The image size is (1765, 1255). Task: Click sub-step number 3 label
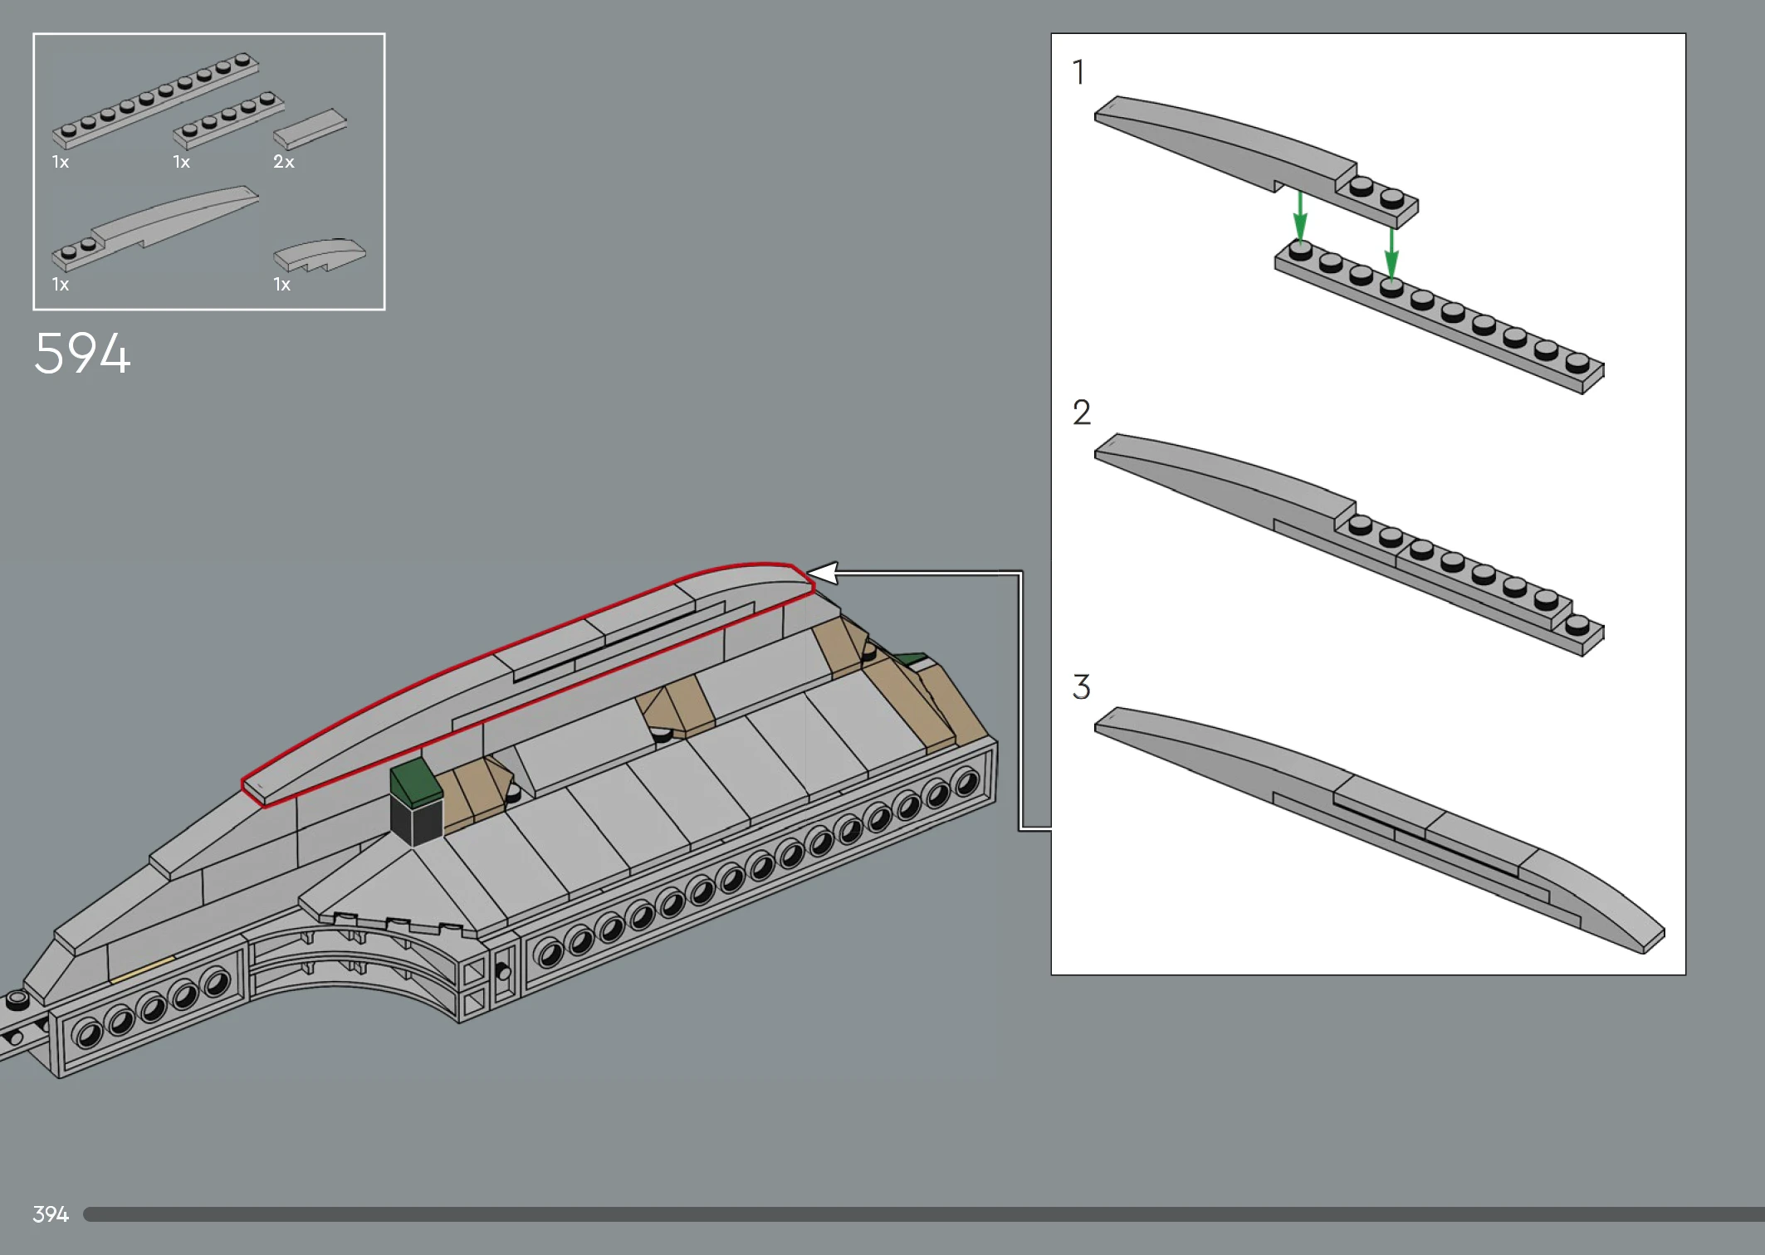point(1081,687)
